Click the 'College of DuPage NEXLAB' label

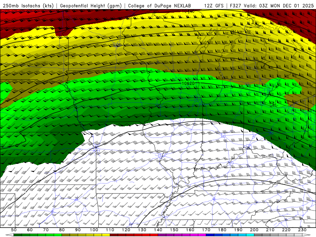160,6
